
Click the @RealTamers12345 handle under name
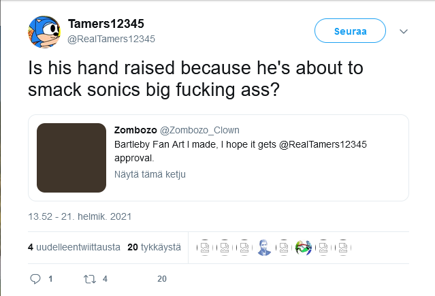[x=112, y=39]
